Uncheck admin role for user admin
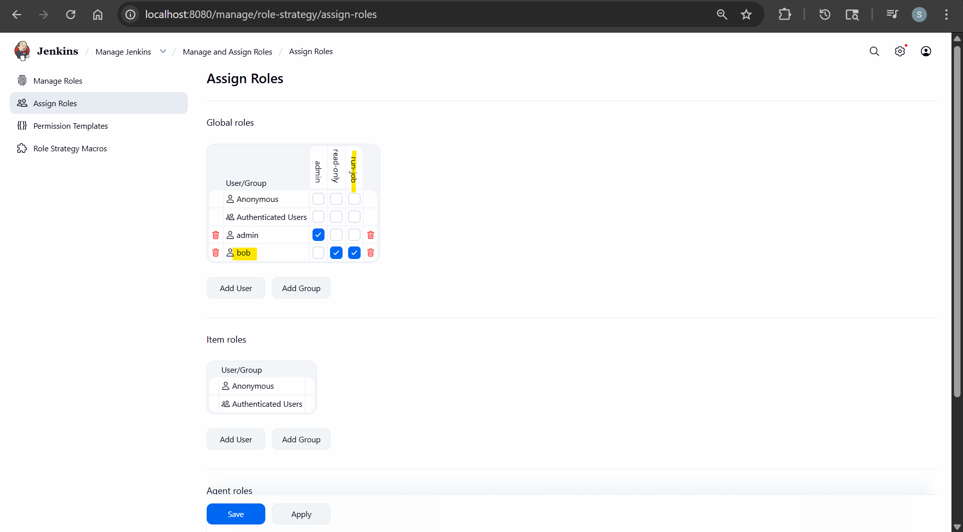963x532 pixels. 318,235
